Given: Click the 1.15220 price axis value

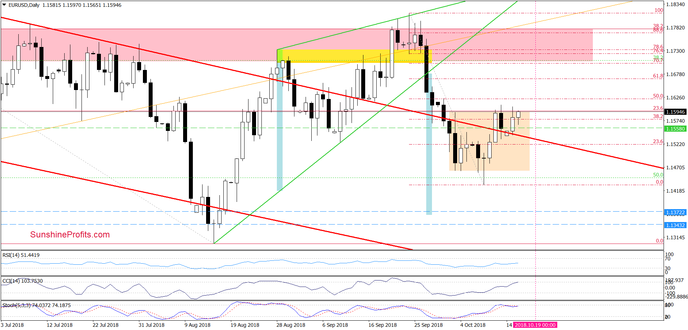Looking at the screenshot, I should [x=675, y=144].
